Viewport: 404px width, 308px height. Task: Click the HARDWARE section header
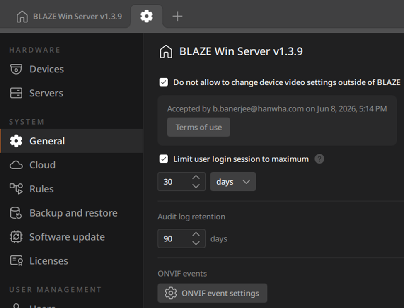(x=35, y=50)
